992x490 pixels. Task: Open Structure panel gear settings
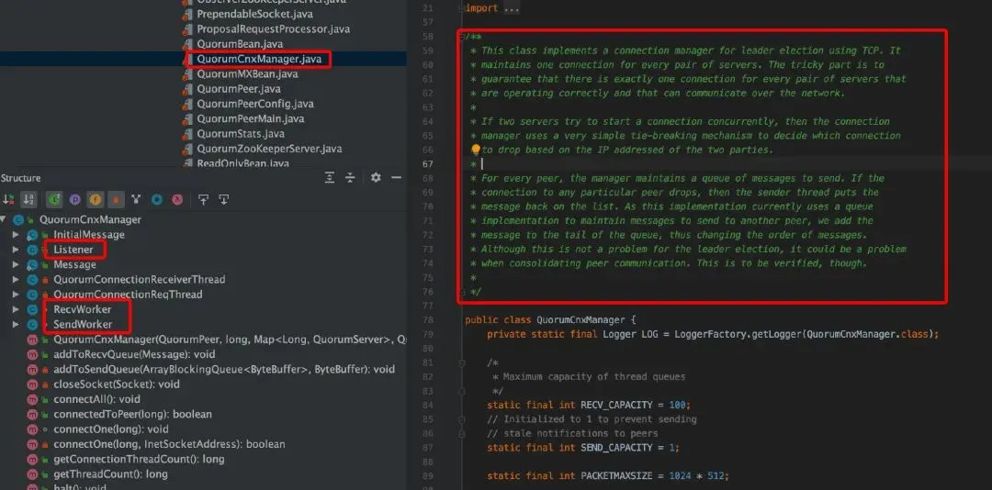(x=376, y=178)
